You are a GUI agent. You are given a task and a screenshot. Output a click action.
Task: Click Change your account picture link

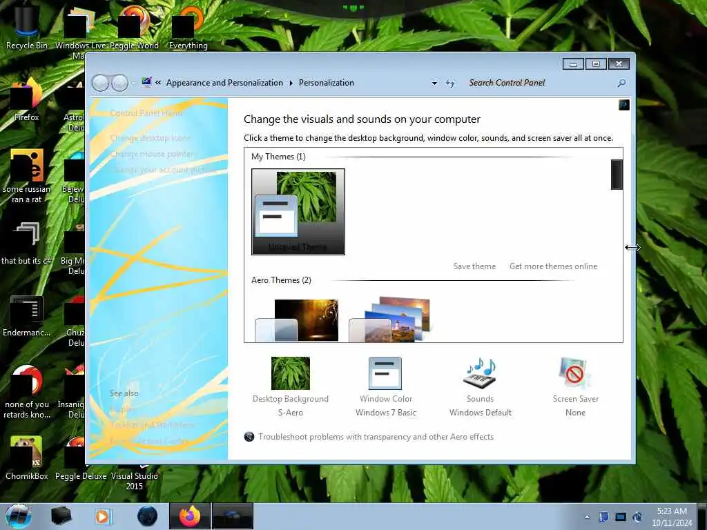coord(163,170)
